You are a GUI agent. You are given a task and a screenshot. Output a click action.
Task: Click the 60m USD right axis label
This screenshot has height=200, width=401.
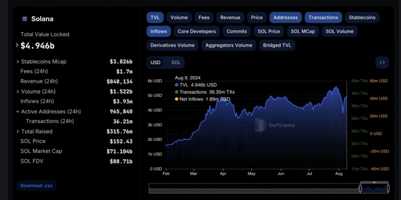[379, 81]
